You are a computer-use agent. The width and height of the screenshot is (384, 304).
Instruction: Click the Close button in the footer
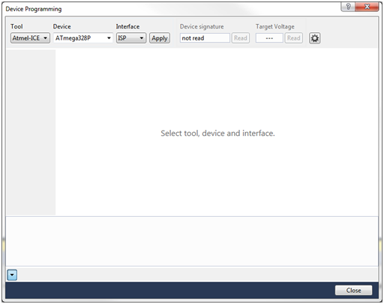coord(353,290)
